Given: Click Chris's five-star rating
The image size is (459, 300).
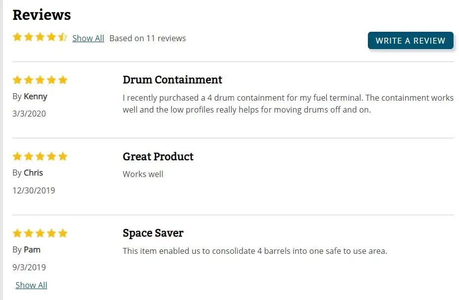Looking at the screenshot, I should (40, 157).
